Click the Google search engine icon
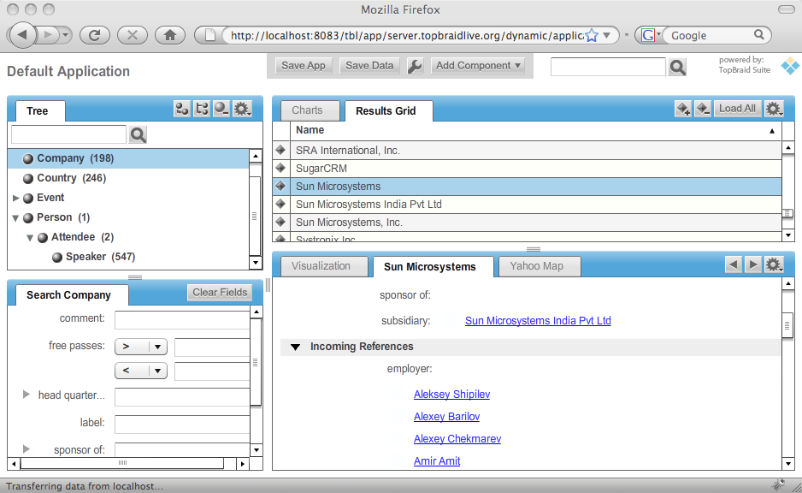The image size is (802, 493). pos(648,35)
